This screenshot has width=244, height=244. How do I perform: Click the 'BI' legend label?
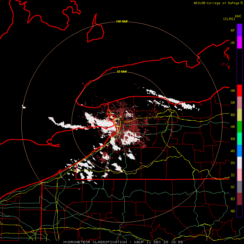coord(233,199)
